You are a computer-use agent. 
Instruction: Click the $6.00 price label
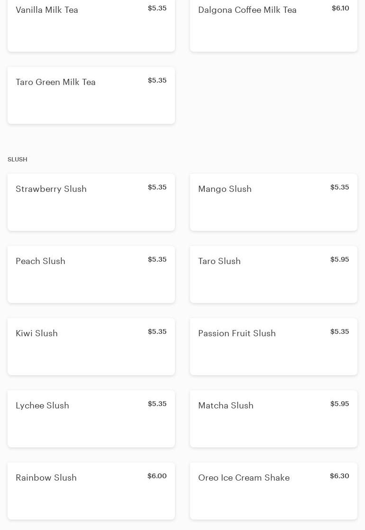point(157,476)
